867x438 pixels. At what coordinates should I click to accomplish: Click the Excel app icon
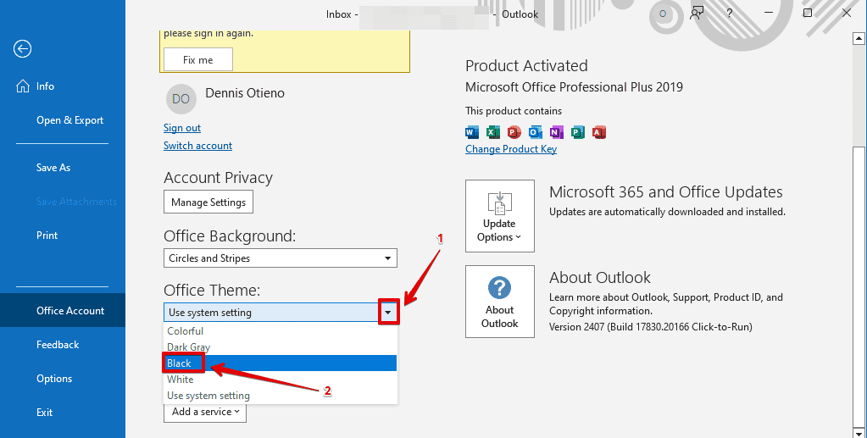[x=492, y=132]
